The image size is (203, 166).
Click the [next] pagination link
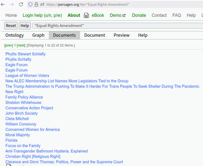click(x=21, y=46)
